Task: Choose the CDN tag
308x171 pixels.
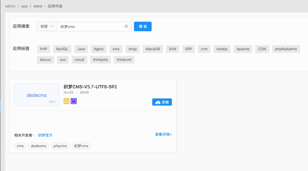Action: 262,49
